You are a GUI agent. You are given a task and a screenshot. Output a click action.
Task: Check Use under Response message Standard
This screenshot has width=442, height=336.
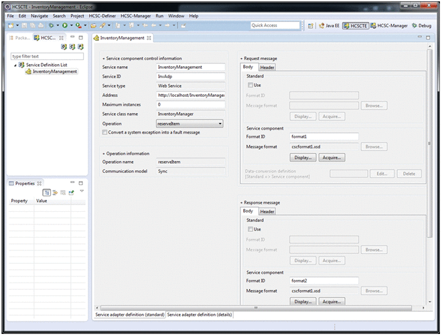[250, 229]
